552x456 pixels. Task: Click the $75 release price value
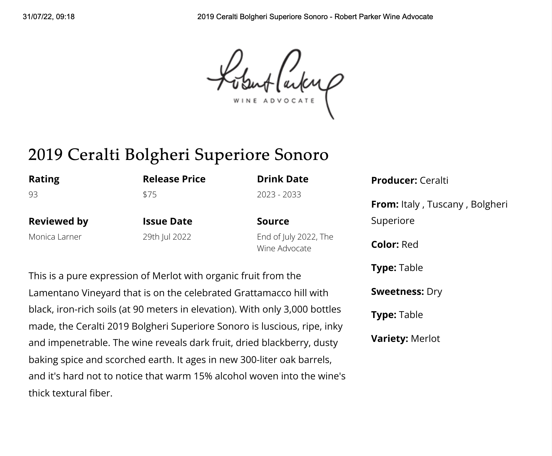coord(150,195)
